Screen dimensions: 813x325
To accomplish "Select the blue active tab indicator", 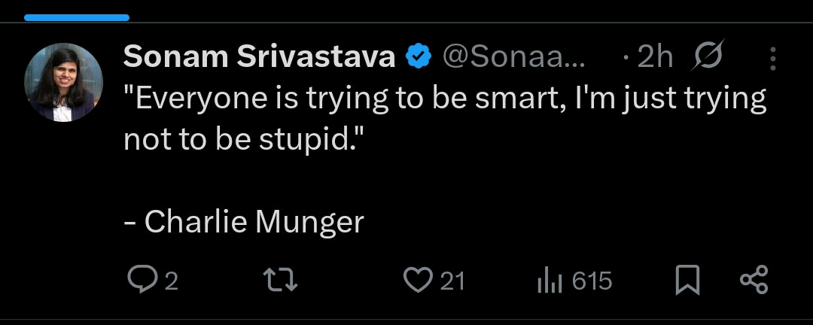I will coord(75,17).
